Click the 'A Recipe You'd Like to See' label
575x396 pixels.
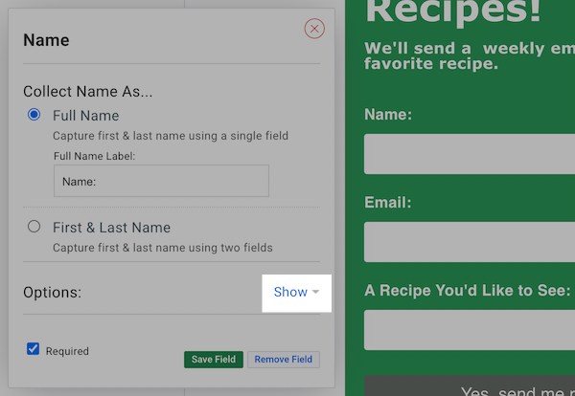(x=468, y=290)
